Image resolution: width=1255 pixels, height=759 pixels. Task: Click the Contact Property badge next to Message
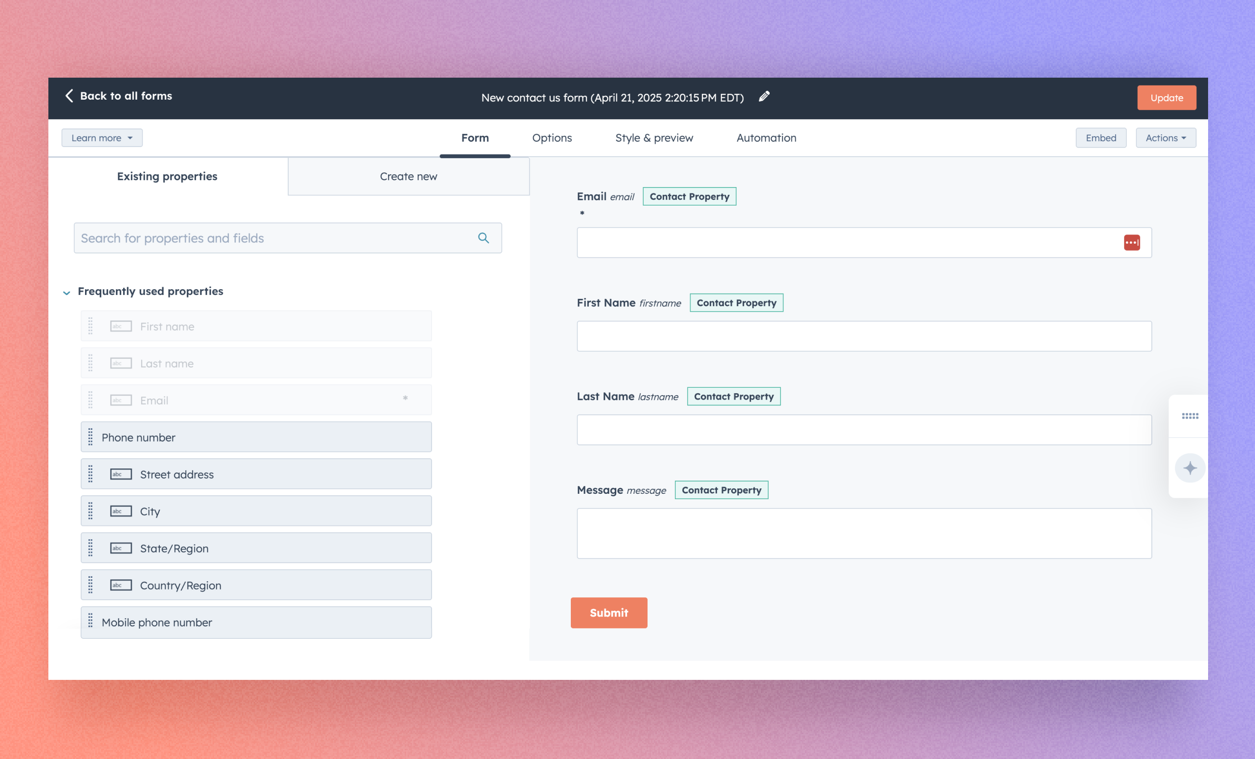[x=721, y=490]
